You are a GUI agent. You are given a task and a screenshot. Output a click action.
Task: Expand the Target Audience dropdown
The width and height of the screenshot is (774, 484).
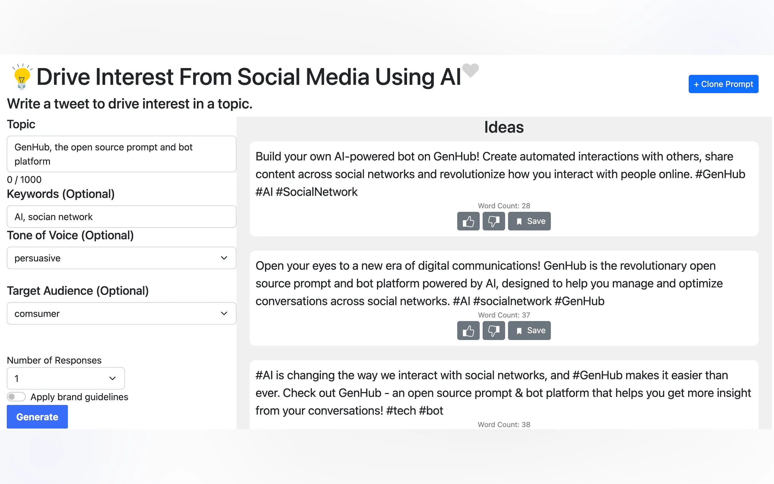121,313
